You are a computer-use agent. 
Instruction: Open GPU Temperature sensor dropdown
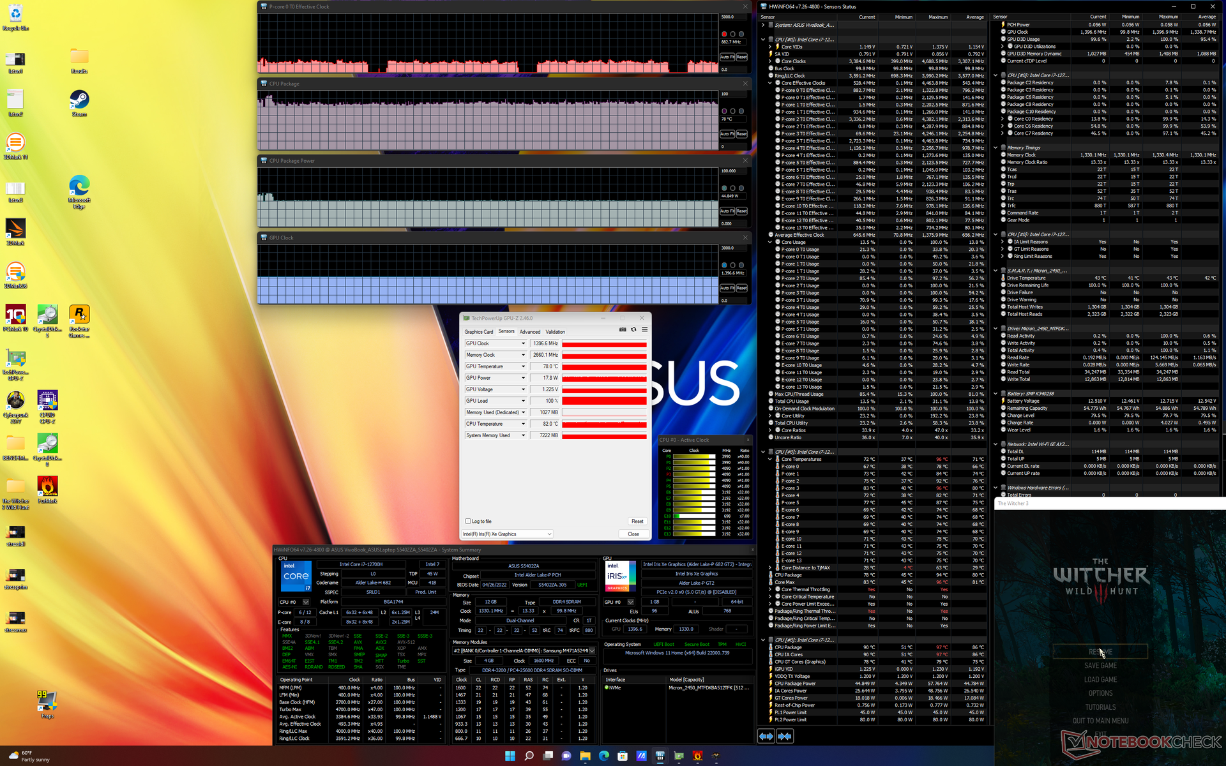523,366
